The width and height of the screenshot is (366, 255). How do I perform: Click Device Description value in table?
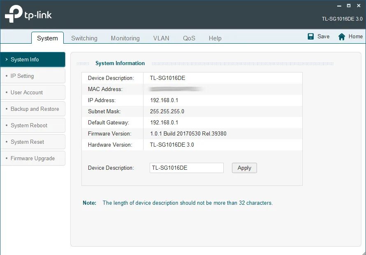coord(168,78)
